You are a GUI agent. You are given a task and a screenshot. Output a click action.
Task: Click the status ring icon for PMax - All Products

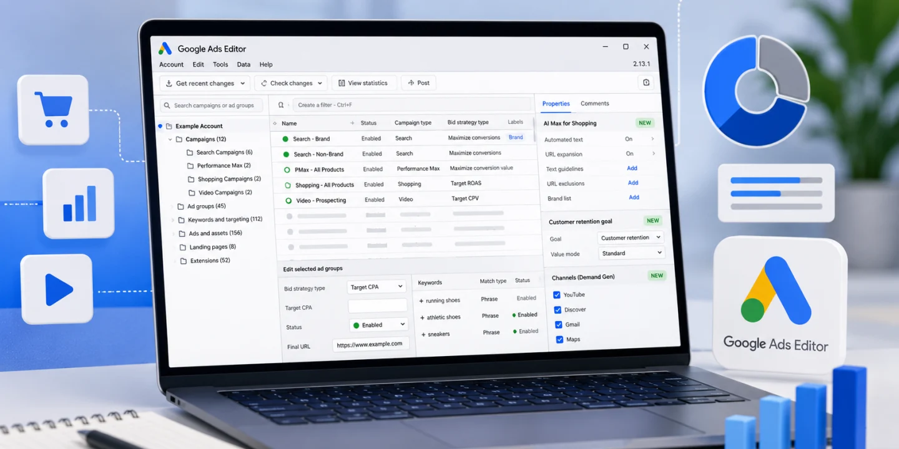[287, 170]
